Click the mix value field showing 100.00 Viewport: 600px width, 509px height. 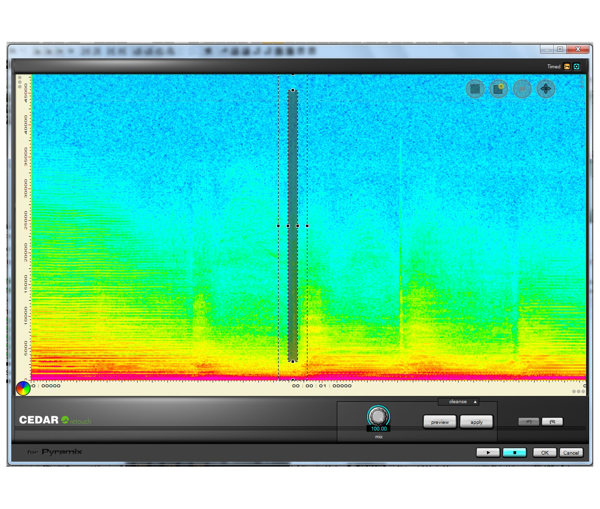click(x=379, y=429)
